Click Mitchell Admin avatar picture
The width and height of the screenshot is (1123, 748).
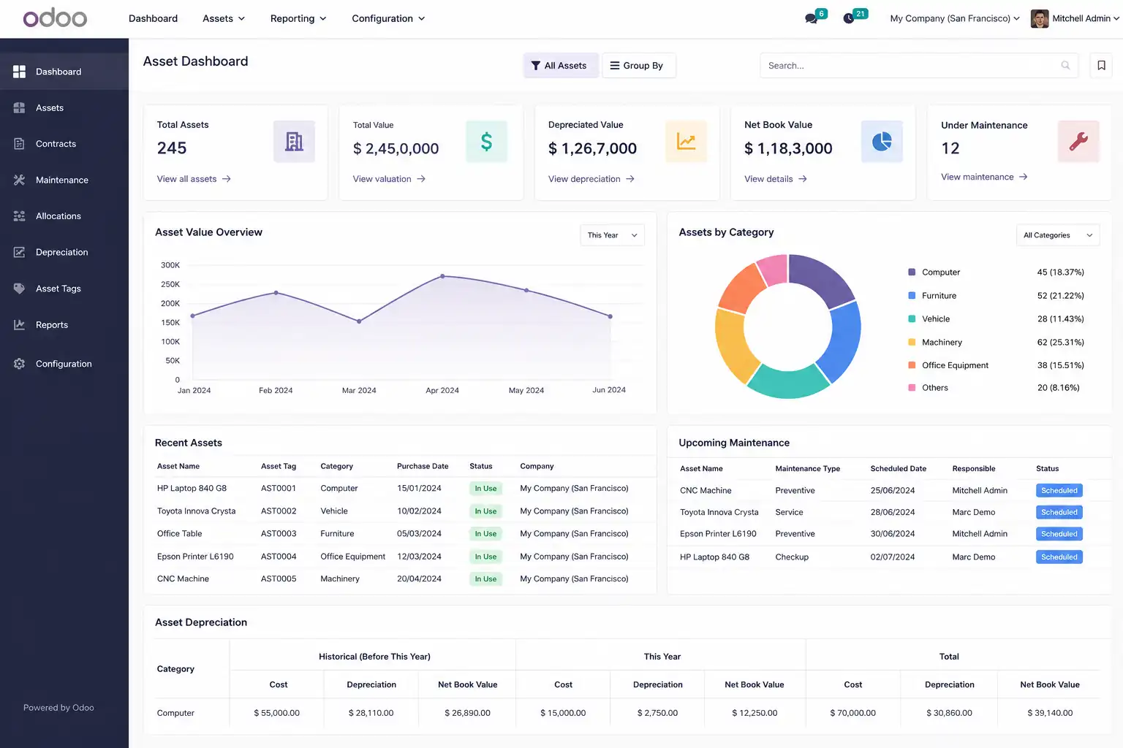click(1040, 18)
